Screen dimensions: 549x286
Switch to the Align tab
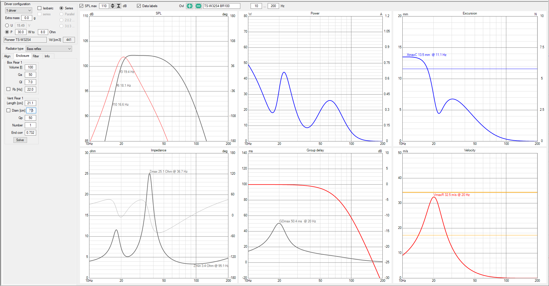(7, 56)
